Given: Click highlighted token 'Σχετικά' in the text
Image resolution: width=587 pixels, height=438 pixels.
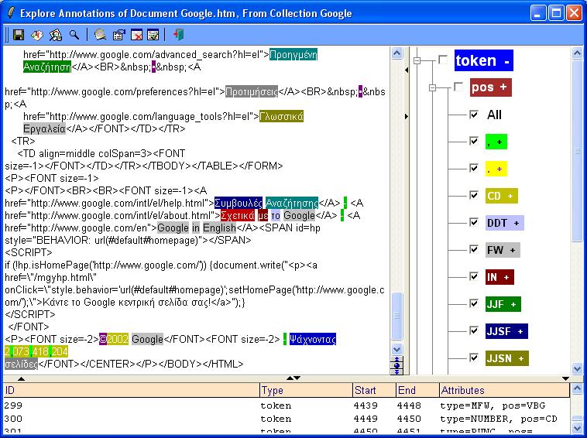Looking at the screenshot, I should pos(237,215).
